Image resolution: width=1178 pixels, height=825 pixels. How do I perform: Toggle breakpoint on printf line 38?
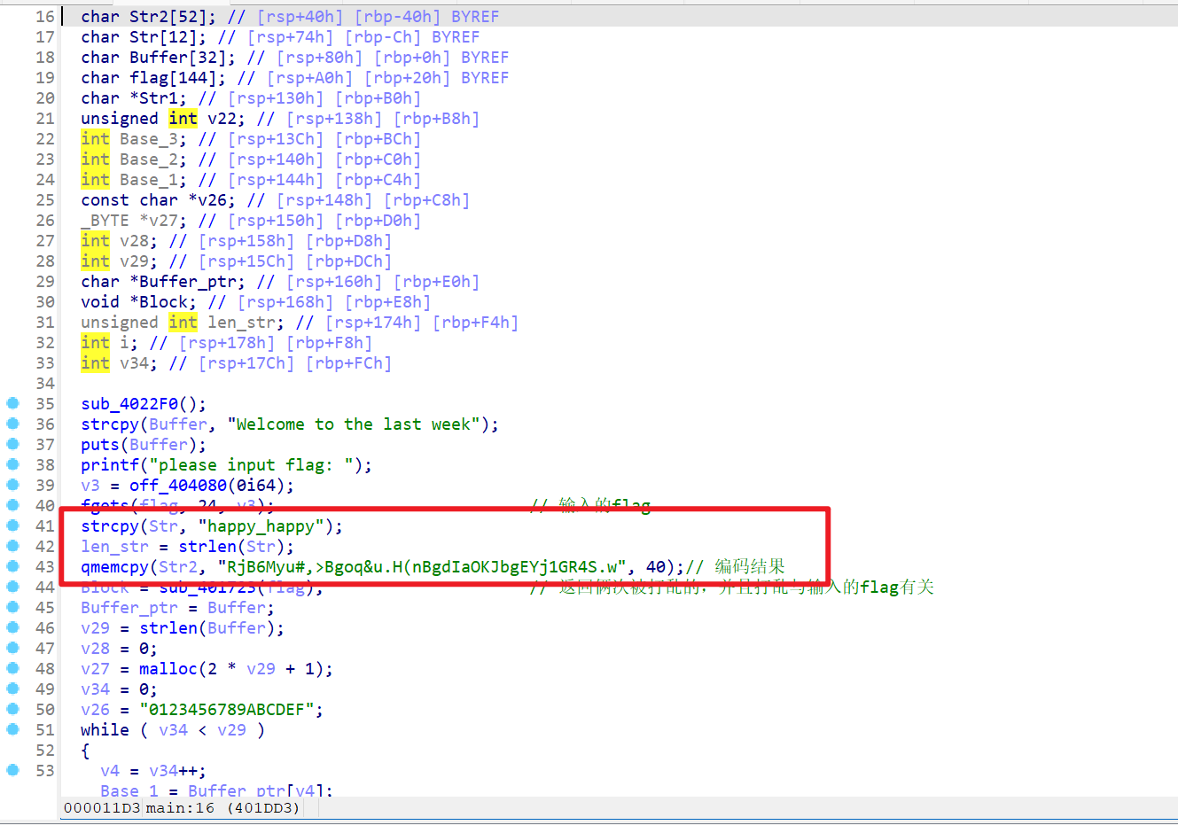[x=12, y=464]
